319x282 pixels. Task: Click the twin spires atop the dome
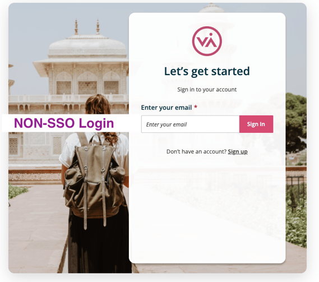point(87,26)
